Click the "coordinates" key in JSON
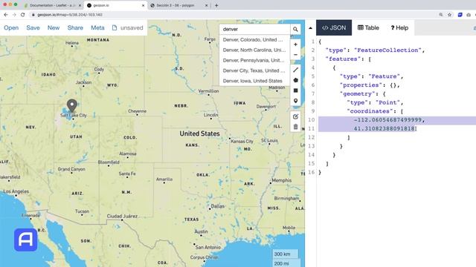 click(370, 111)
